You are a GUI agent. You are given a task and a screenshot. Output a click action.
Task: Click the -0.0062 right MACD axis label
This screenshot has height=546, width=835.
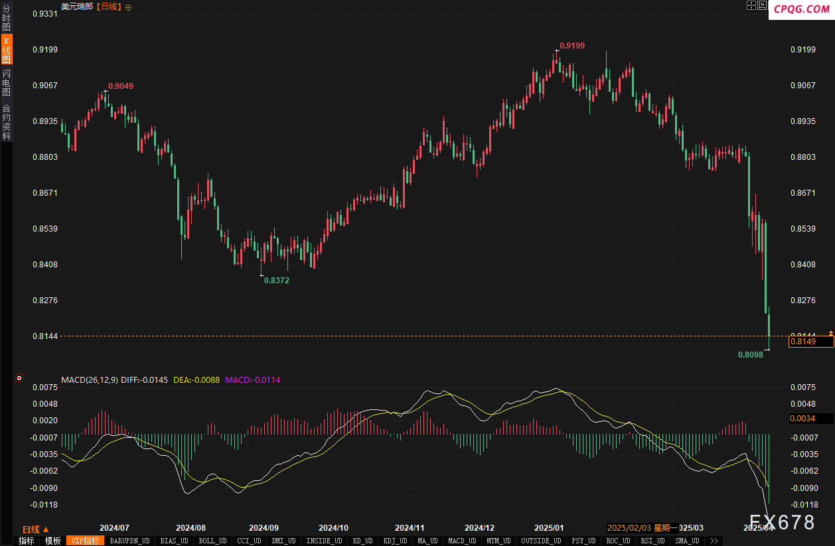[804, 471]
